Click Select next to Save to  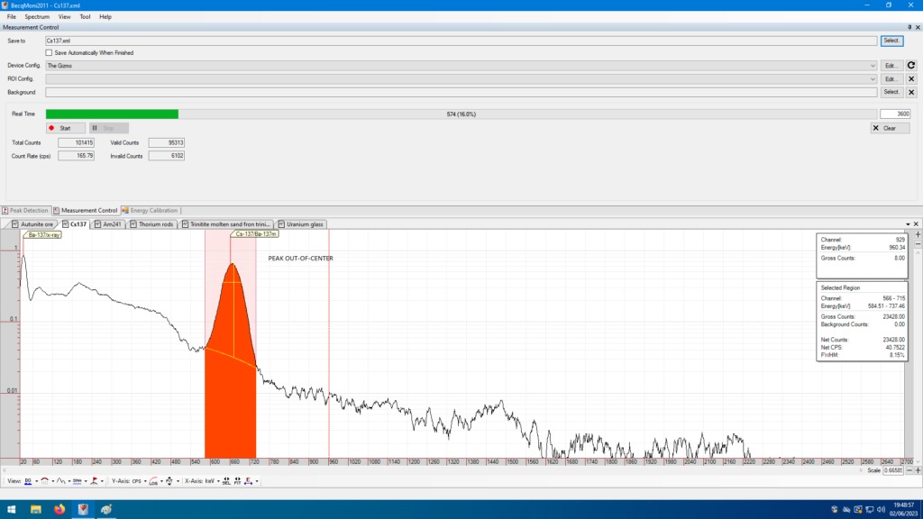(x=891, y=41)
